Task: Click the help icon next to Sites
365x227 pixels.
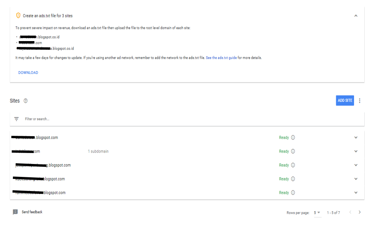Action: pos(26,101)
